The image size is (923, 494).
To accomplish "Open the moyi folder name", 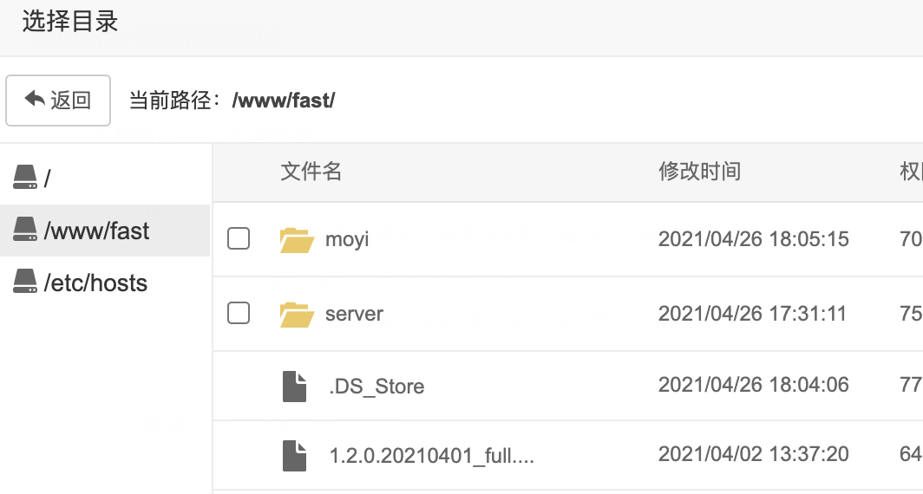I will [347, 239].
